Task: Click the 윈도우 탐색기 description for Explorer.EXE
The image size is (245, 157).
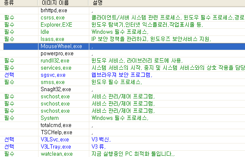Action: [x=147, y=25]
